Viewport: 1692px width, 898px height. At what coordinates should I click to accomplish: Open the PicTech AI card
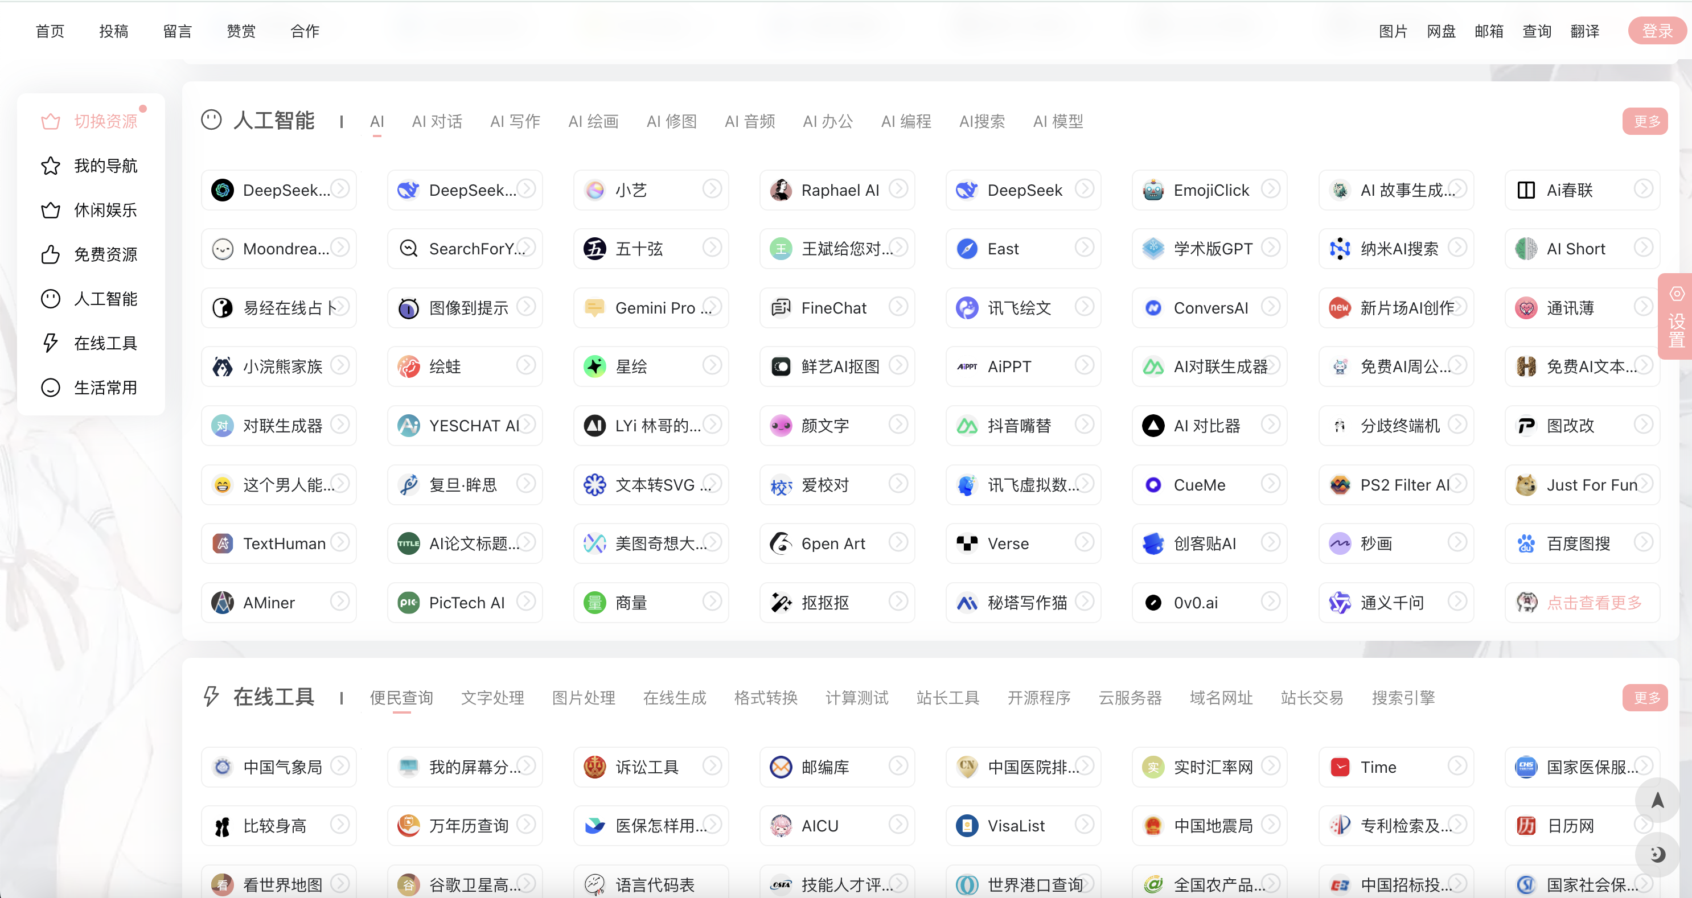coord(465,603)
